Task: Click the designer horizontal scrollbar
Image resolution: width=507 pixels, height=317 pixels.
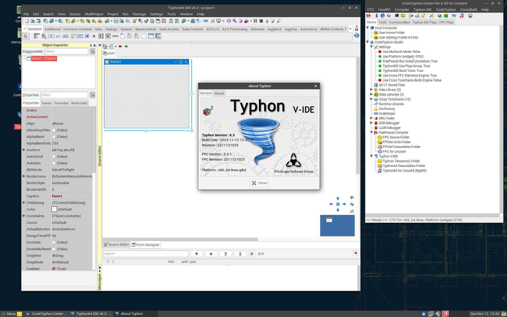Action: tap(180, 239)
